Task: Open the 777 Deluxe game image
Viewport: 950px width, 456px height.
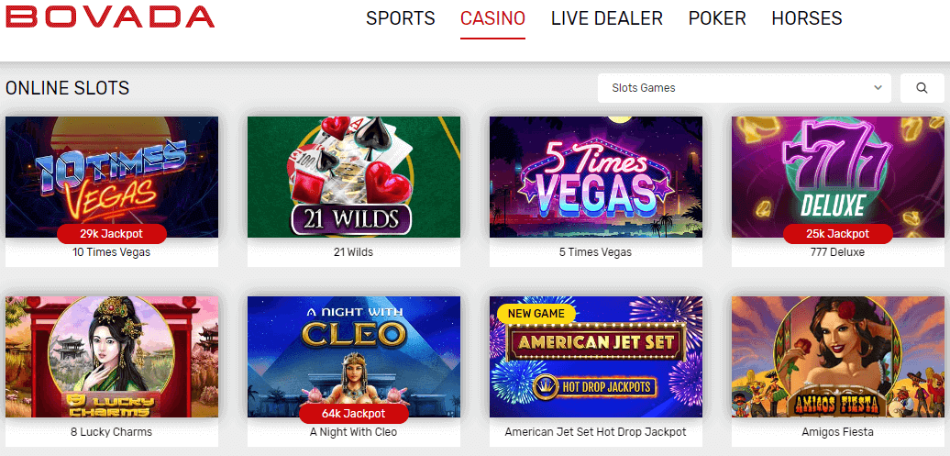Action: [x=838, y=177]
